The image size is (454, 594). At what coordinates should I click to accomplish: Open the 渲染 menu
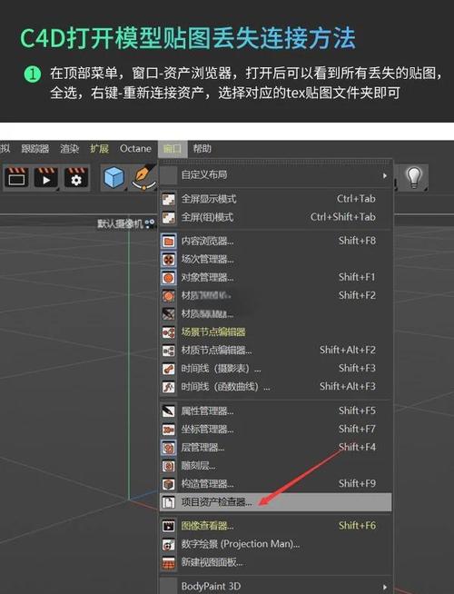(69, 149)
